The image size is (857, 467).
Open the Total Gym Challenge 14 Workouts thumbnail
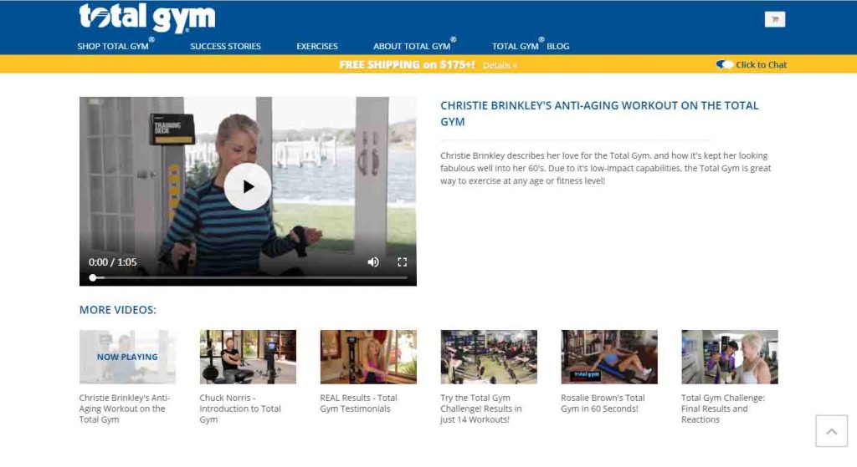[x=489, y=357]
